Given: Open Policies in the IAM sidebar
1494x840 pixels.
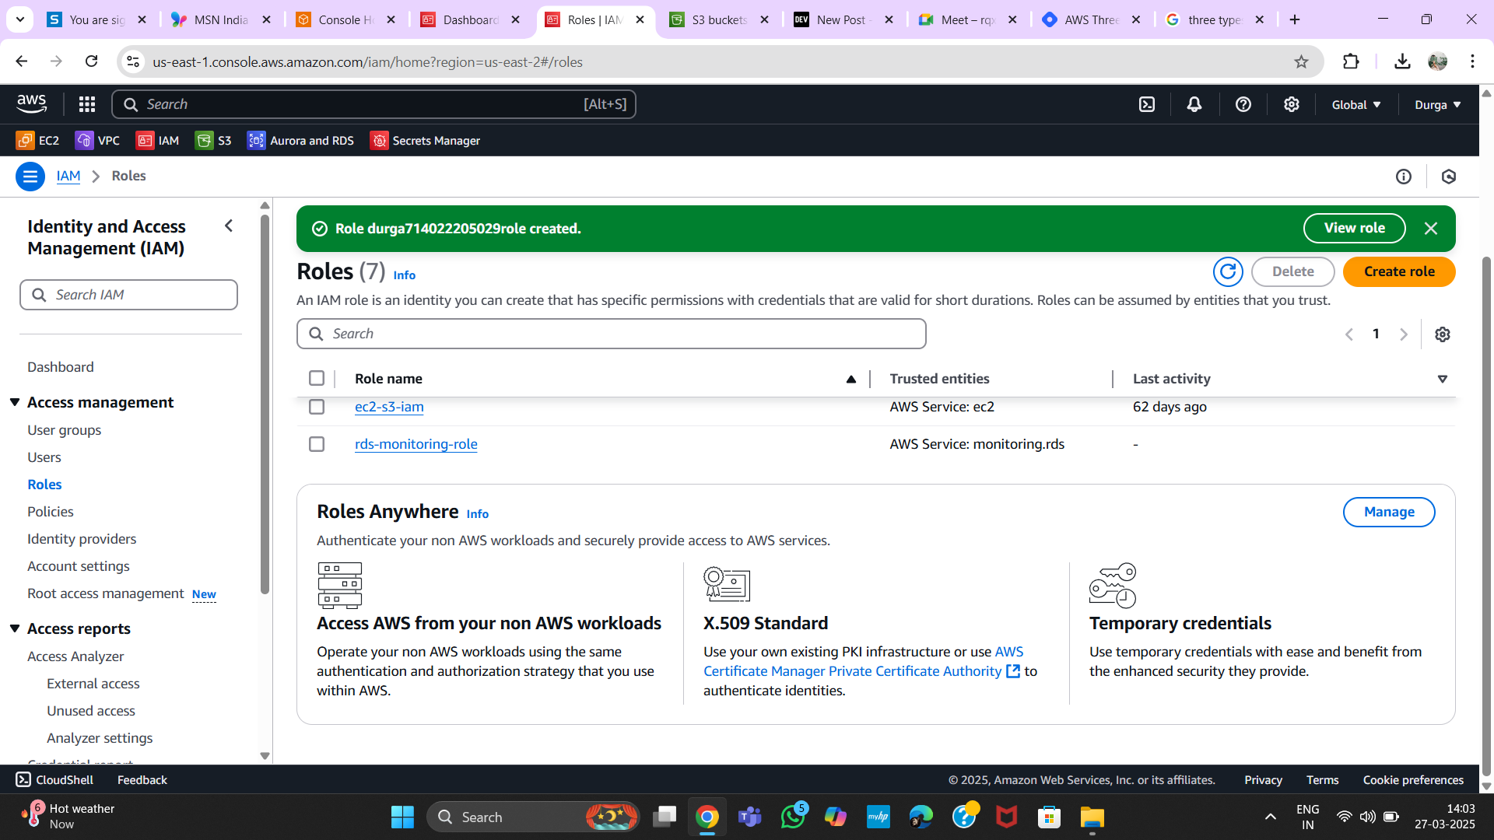Looking at the screenshot, I should [x=51, y=512].
